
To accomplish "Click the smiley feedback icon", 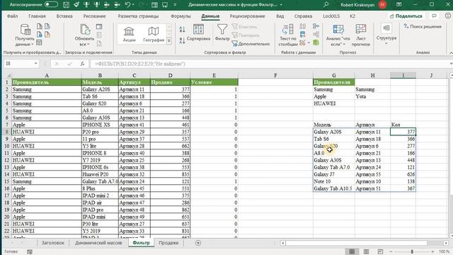I will click(447, 16).
